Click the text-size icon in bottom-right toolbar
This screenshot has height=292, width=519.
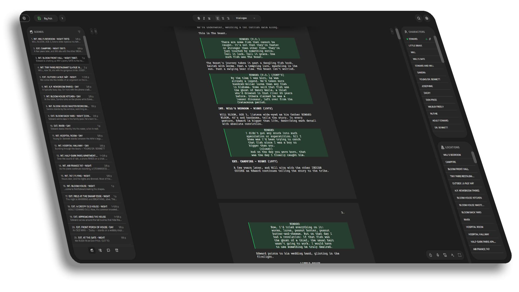[x=452, y=255]
